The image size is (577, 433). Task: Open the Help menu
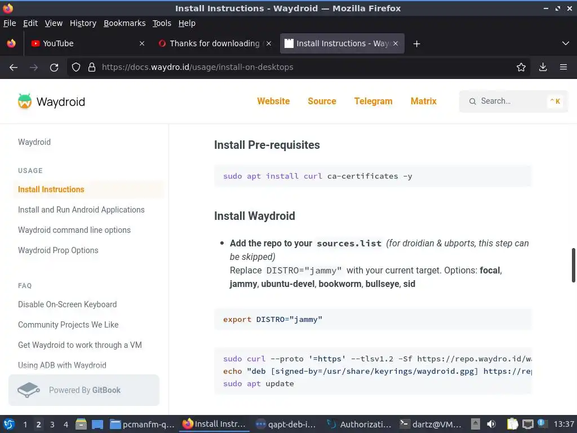[187, 23]
